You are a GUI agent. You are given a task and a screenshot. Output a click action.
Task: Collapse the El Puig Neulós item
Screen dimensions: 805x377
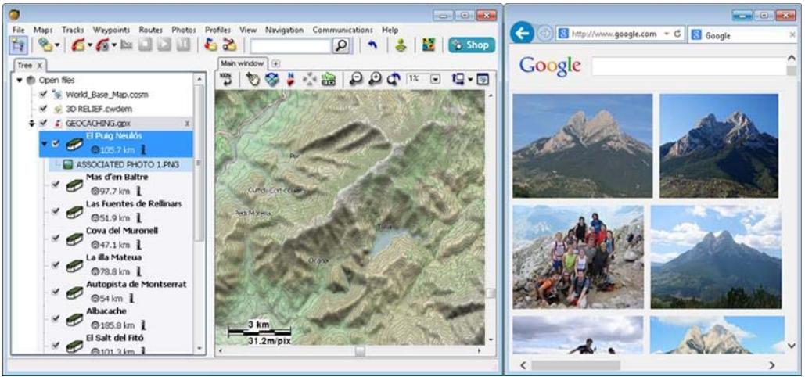click(x=45, y=143)
